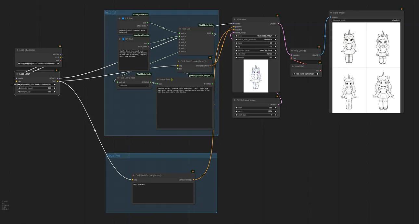Screen dimensions: 419x224
Task: Increase strength_model with its right arrow
Action: pos(55,88)
